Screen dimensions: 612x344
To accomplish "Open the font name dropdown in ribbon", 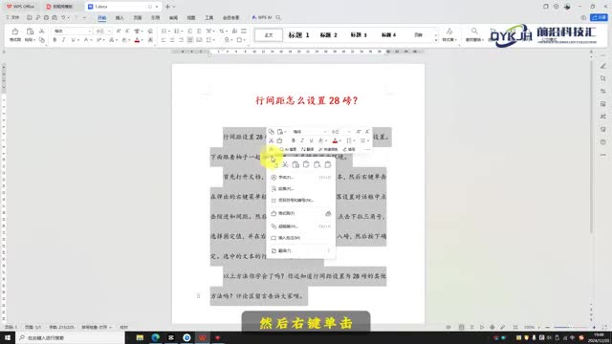I will click(89, 31).
